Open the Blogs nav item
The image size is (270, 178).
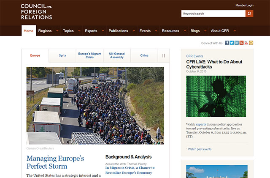pyautogui.click(x=195, y=31)
